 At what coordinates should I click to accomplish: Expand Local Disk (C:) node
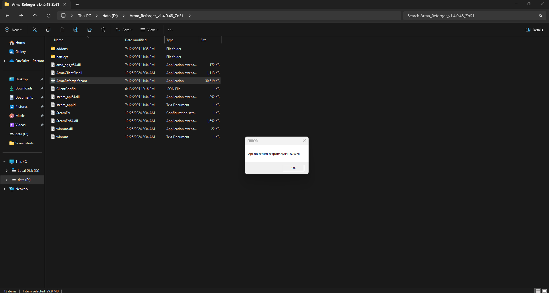point(7,171)
